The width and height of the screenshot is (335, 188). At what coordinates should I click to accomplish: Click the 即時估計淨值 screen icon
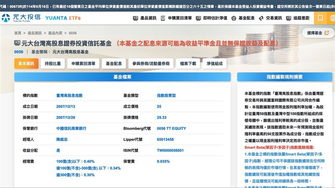[198, 18]
